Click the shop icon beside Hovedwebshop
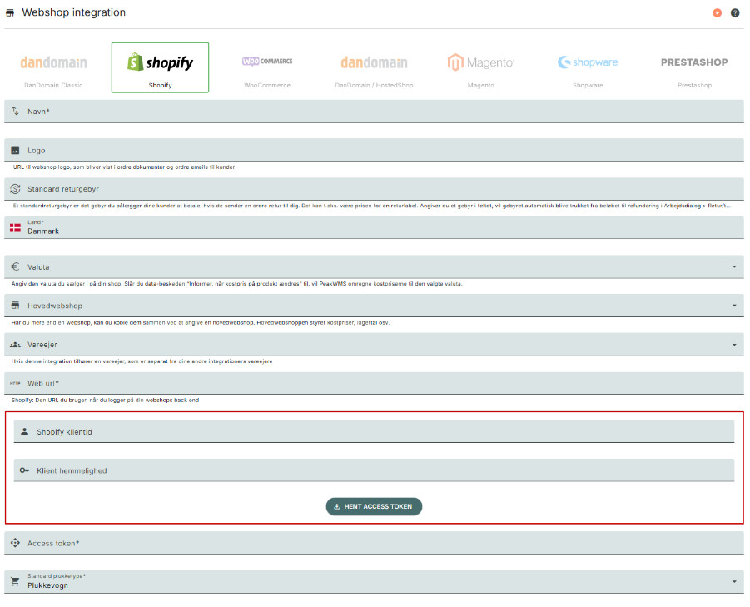This screenshot has width=750, height=607. [x=15, y=306]
